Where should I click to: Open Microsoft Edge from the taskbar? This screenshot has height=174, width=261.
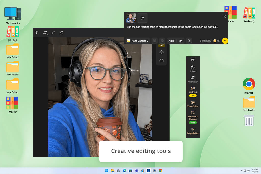pos(125,171)
